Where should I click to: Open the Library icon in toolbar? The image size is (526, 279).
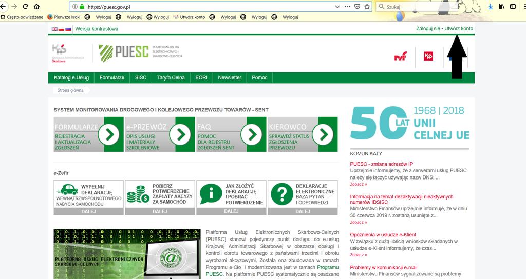click(502, 6)
